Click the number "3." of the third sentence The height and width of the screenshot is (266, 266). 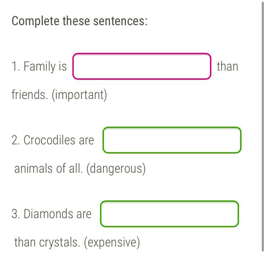16,214
